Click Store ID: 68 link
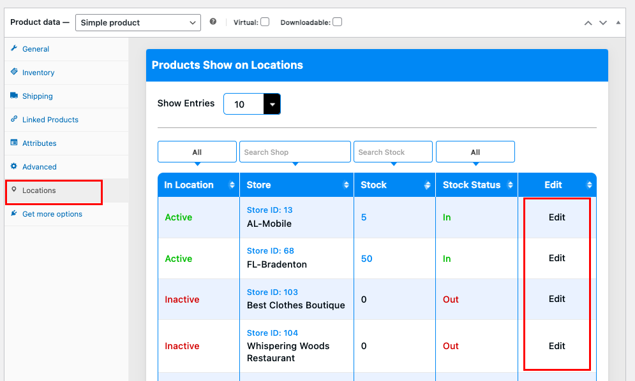 click(271, 251)
